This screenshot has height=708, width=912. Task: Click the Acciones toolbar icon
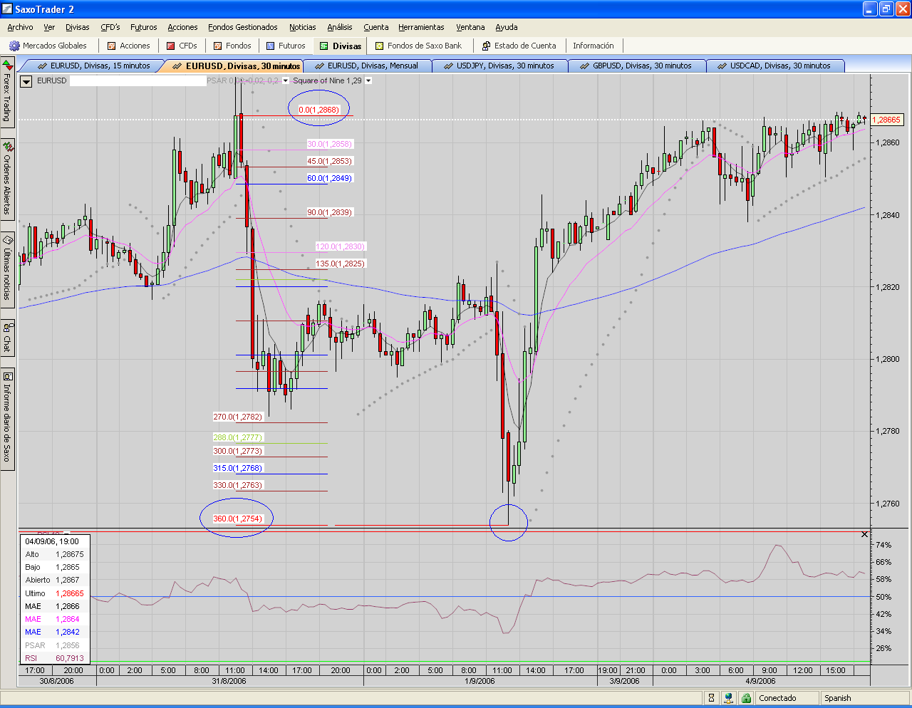click(111, 46)
